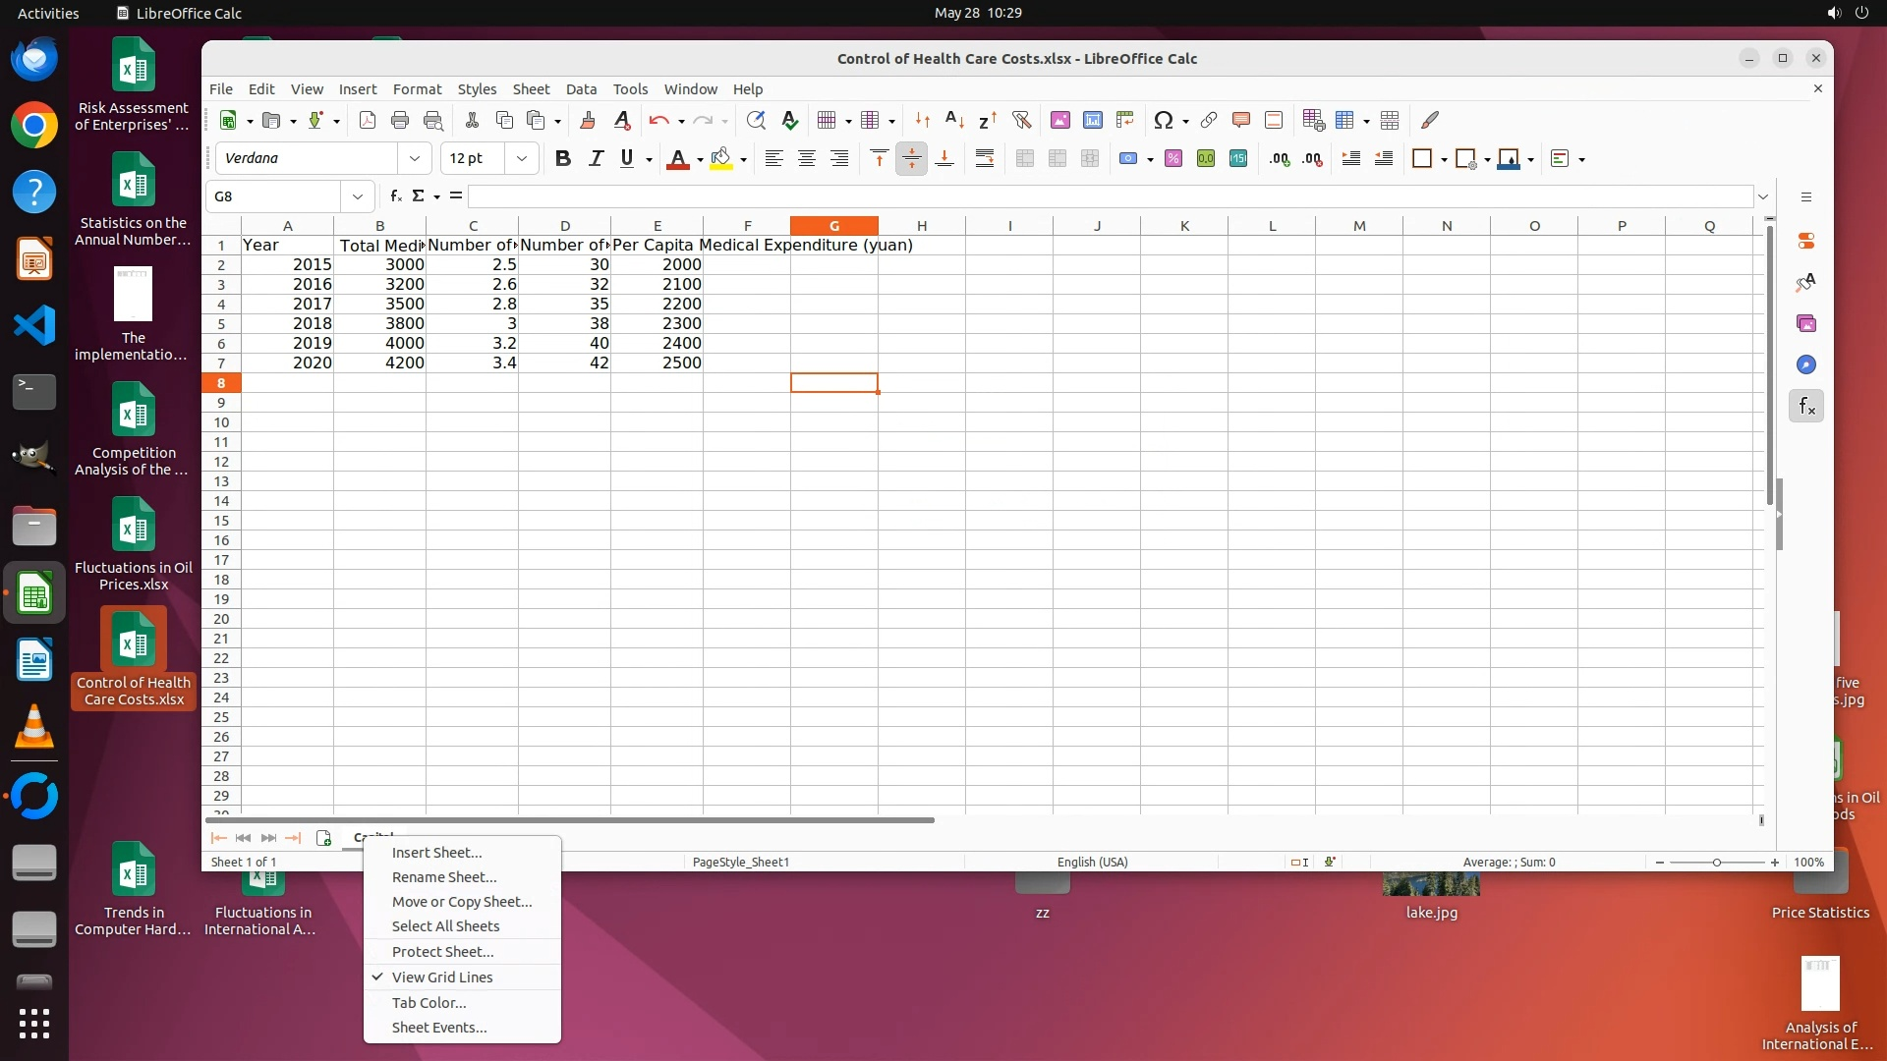1887x1061 pixels.
Task: Select Tab Color... in the context menu
Action: 429,1003
